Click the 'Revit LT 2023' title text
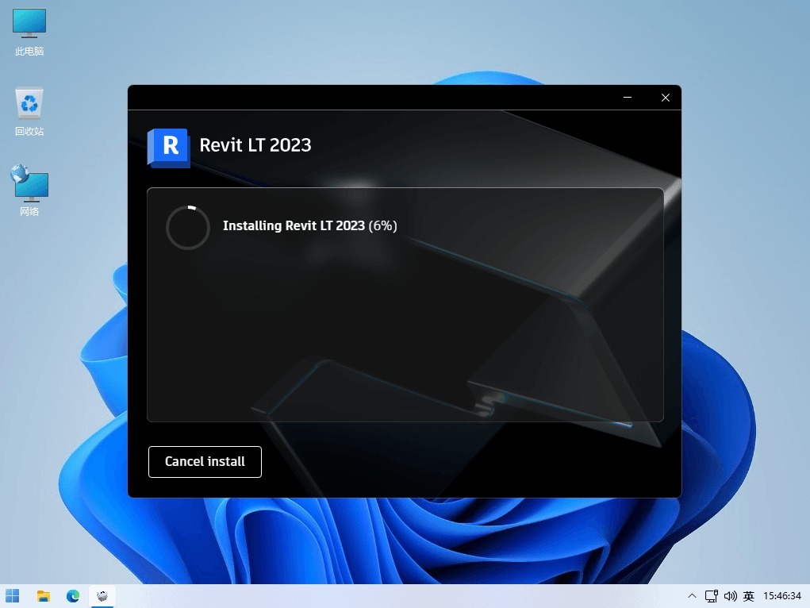 (255, 145)
